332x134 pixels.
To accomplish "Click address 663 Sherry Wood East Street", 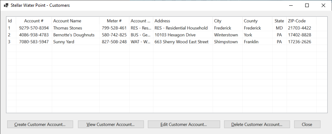I will coord(182,42).
